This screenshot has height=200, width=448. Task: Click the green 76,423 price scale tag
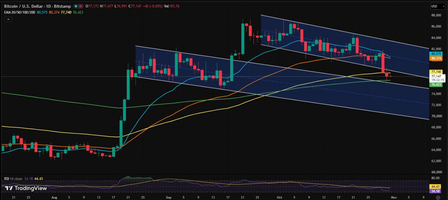click(x=436, y=85)
